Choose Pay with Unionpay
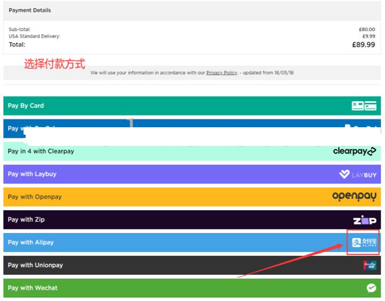 pyautogui.click(x=192, y=265)
